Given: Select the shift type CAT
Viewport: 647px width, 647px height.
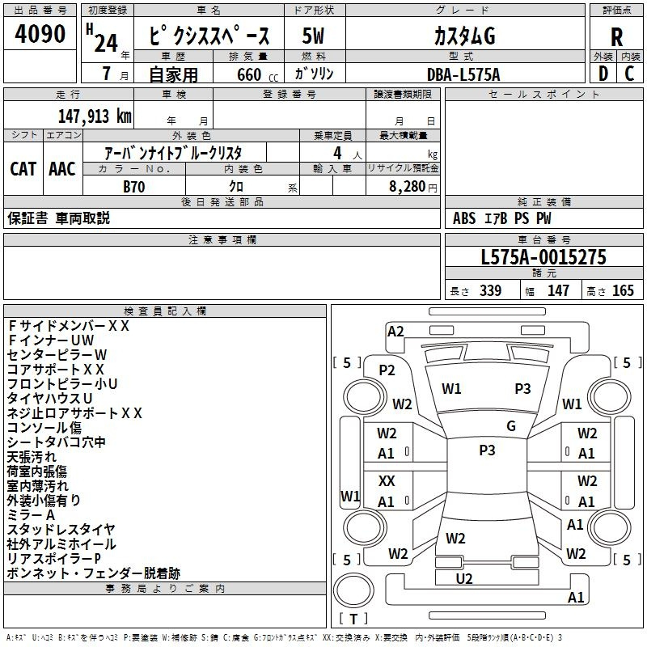Looking at the screenshot, I should click(23, 169).
